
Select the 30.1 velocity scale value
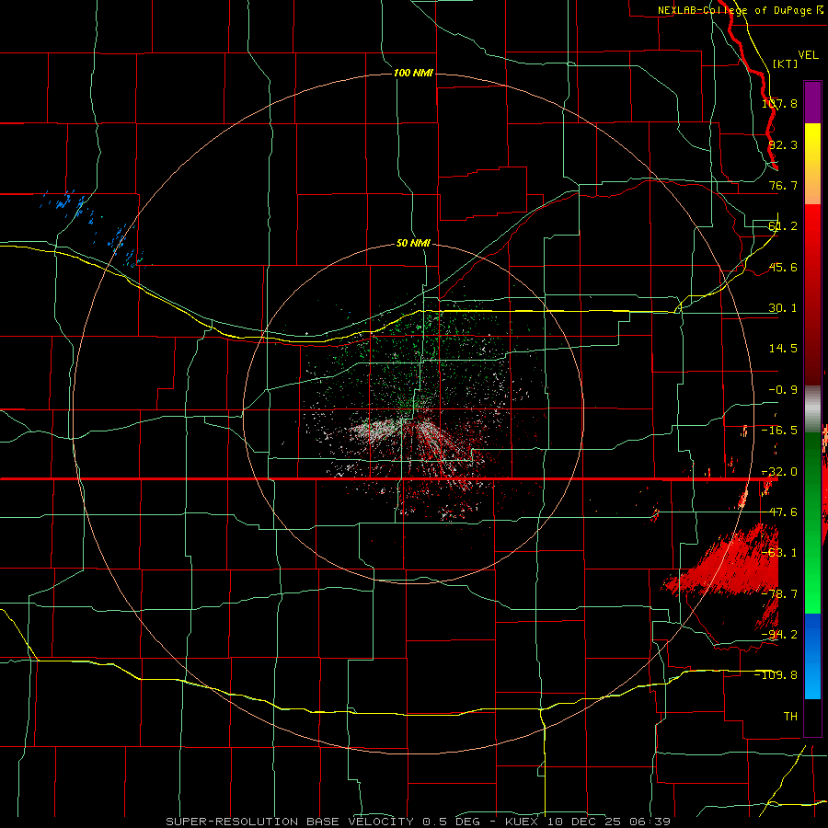783,308
